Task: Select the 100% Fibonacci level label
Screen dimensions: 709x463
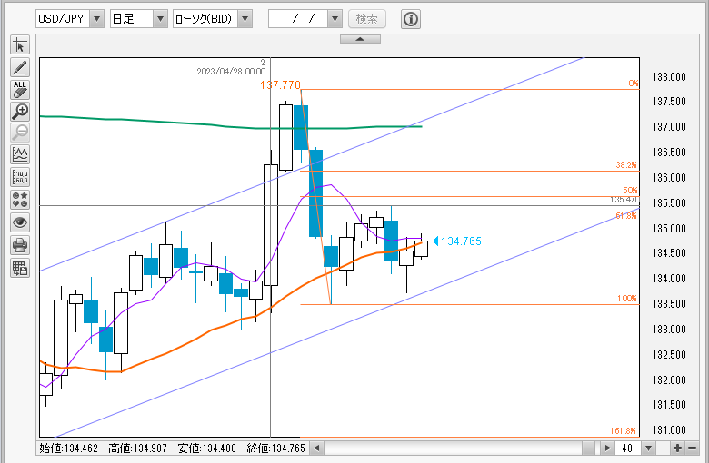Action: tap(627, 298)
